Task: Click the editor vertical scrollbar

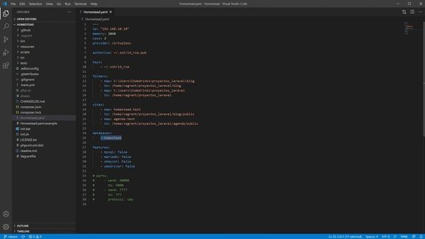Action: 424,78
